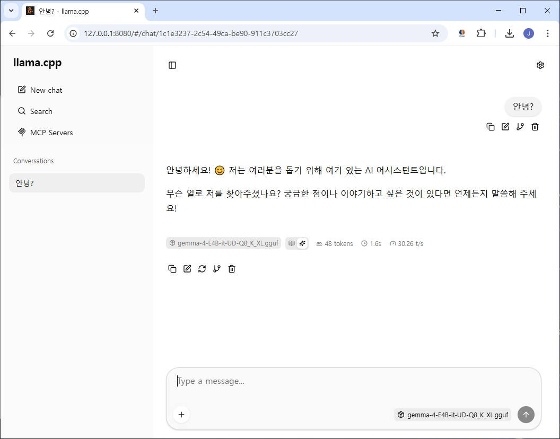Open browser Downloads
560x439 pixels.
[510, 33]
